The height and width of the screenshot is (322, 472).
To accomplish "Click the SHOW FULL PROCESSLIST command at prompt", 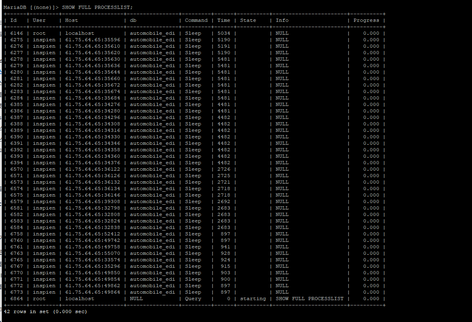I will pyautogui.click(x=97, y=7).
